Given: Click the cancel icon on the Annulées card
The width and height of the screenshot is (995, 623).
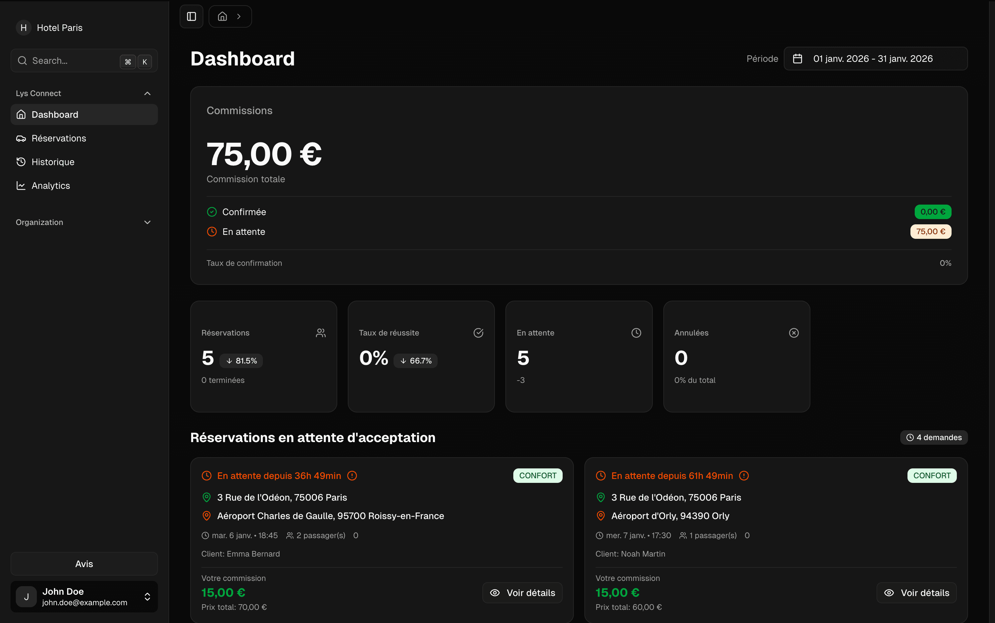Looking at the screenshot, I should (794, 333).
